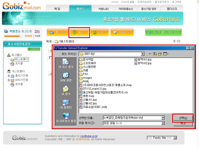Select file 자료요청ODBC.mdb
Viewport: 199px width, 150px height.
(93, 107)
